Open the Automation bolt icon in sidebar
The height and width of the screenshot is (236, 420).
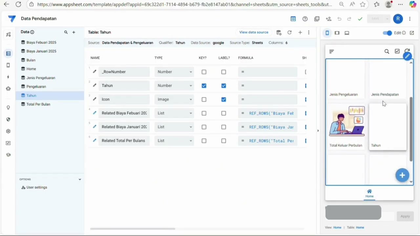(8, 77)
